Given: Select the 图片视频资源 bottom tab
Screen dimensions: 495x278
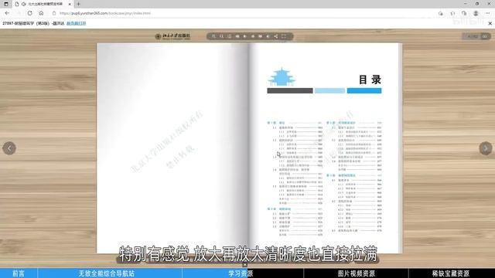Looking at the screenshot, I should point(356,273).
